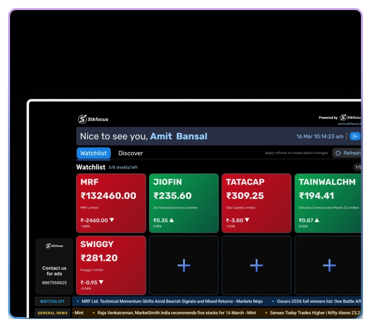
Task: Click the GENERAL NEWS ticker label
Action: [x=53, y=313]
